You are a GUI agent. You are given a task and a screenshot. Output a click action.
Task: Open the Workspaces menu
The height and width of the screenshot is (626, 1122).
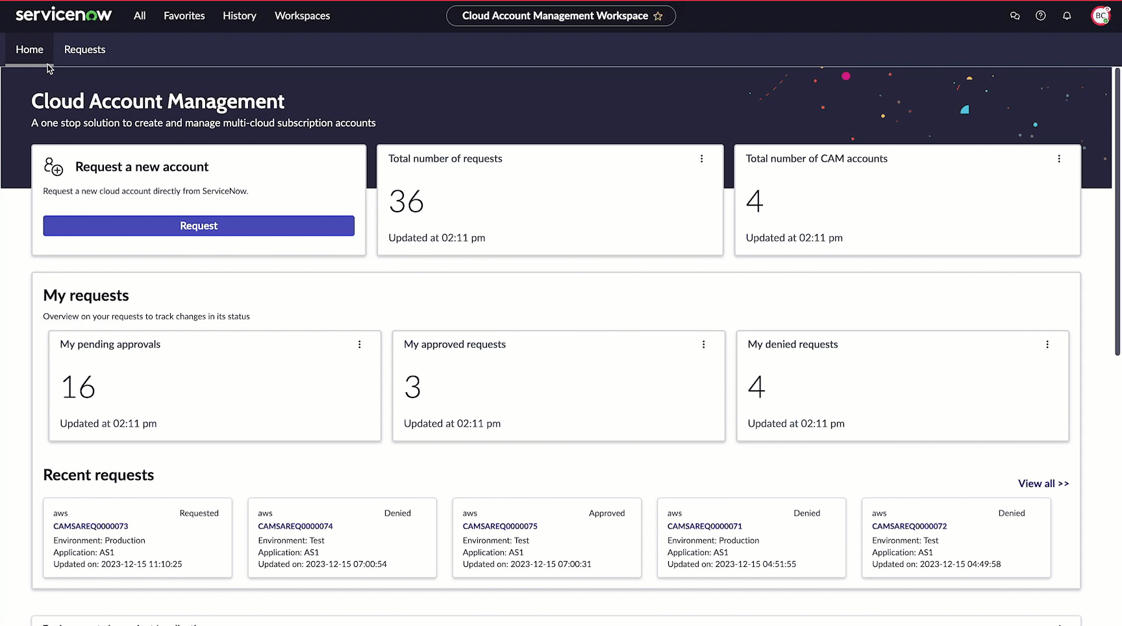(302, 16)
